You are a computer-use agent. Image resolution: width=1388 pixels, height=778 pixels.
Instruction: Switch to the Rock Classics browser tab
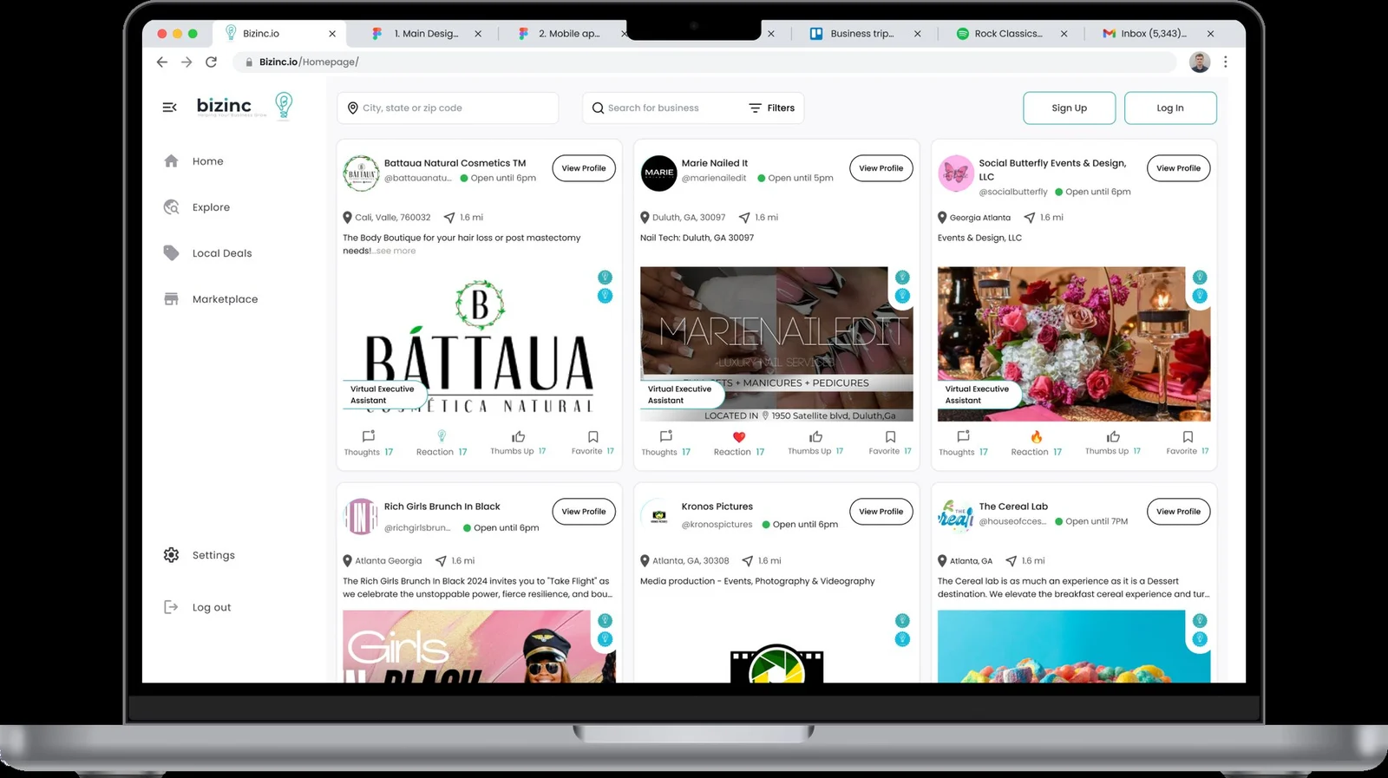1011,34
